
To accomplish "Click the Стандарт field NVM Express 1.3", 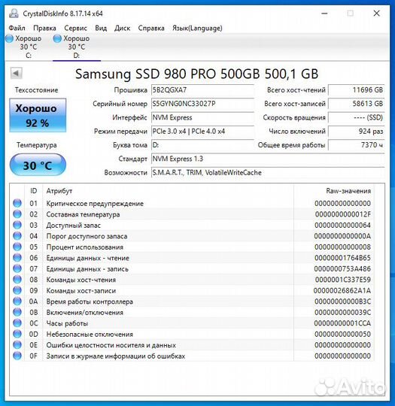I will coord(268,159).
